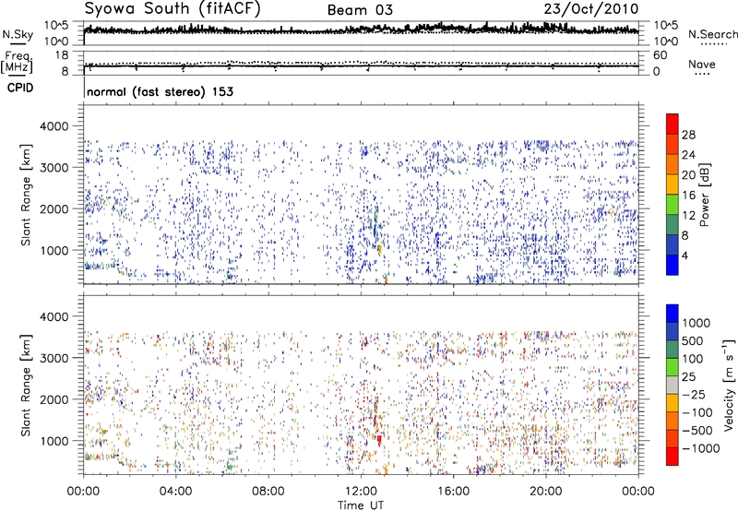The height and width of the screenshot is (511, 738).
Task: Click the red bottom of velocity colorbar
Action: click(x=673, y=457)
